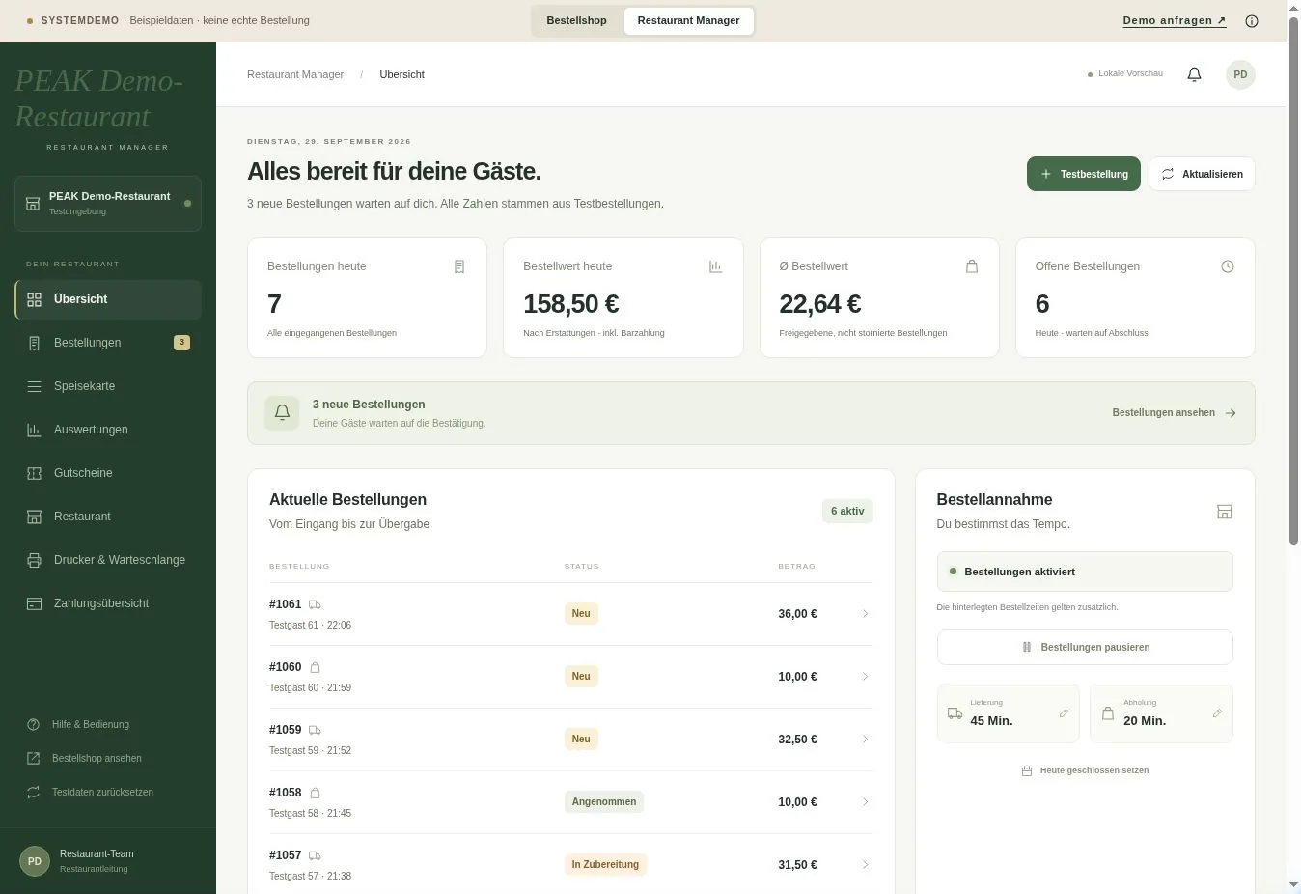Create a Testbestellung
Screen dimensions: 1301x894
coord(1084,174)
